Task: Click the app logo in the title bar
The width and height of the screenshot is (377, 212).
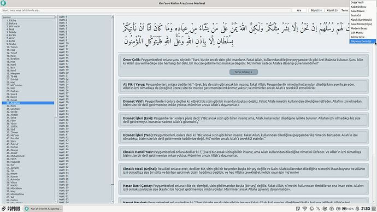Action: [3, 3]
